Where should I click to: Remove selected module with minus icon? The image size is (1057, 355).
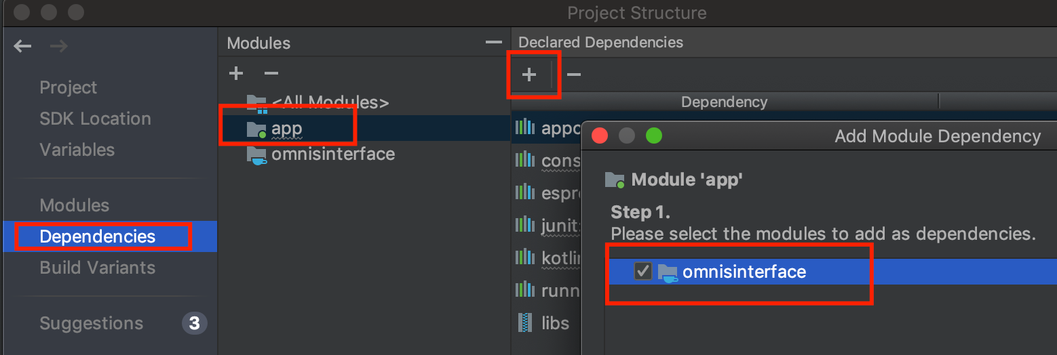pos(271,73)
